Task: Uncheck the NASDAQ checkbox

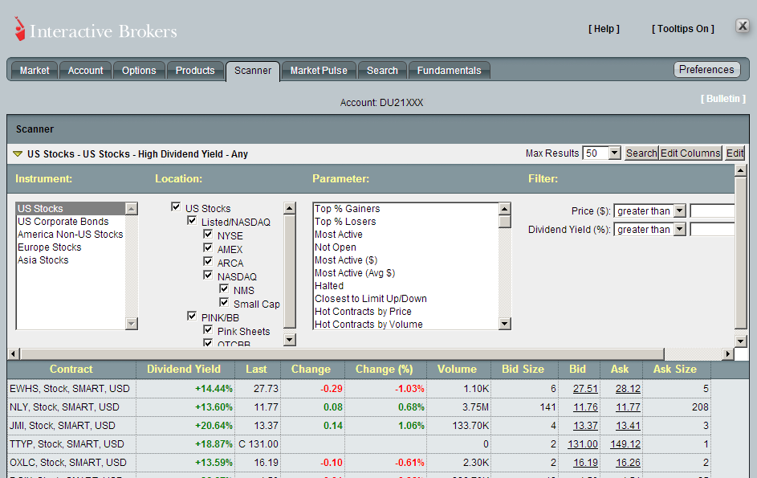Action: [208, 275]
